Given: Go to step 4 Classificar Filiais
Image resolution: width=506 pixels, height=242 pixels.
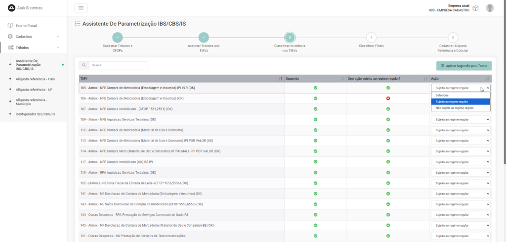Looking at the screenshot, I should pos(371,37).
